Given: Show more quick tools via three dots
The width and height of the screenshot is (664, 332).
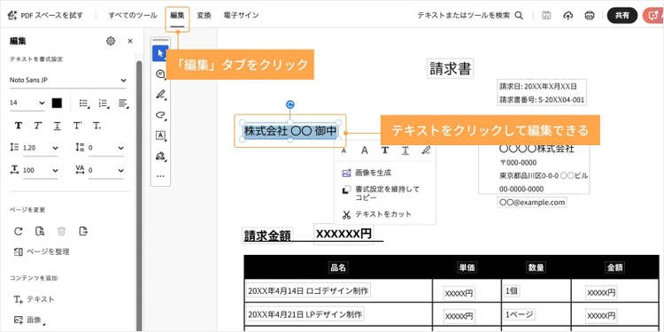Looking at the screenshot, I should (160, 176).
